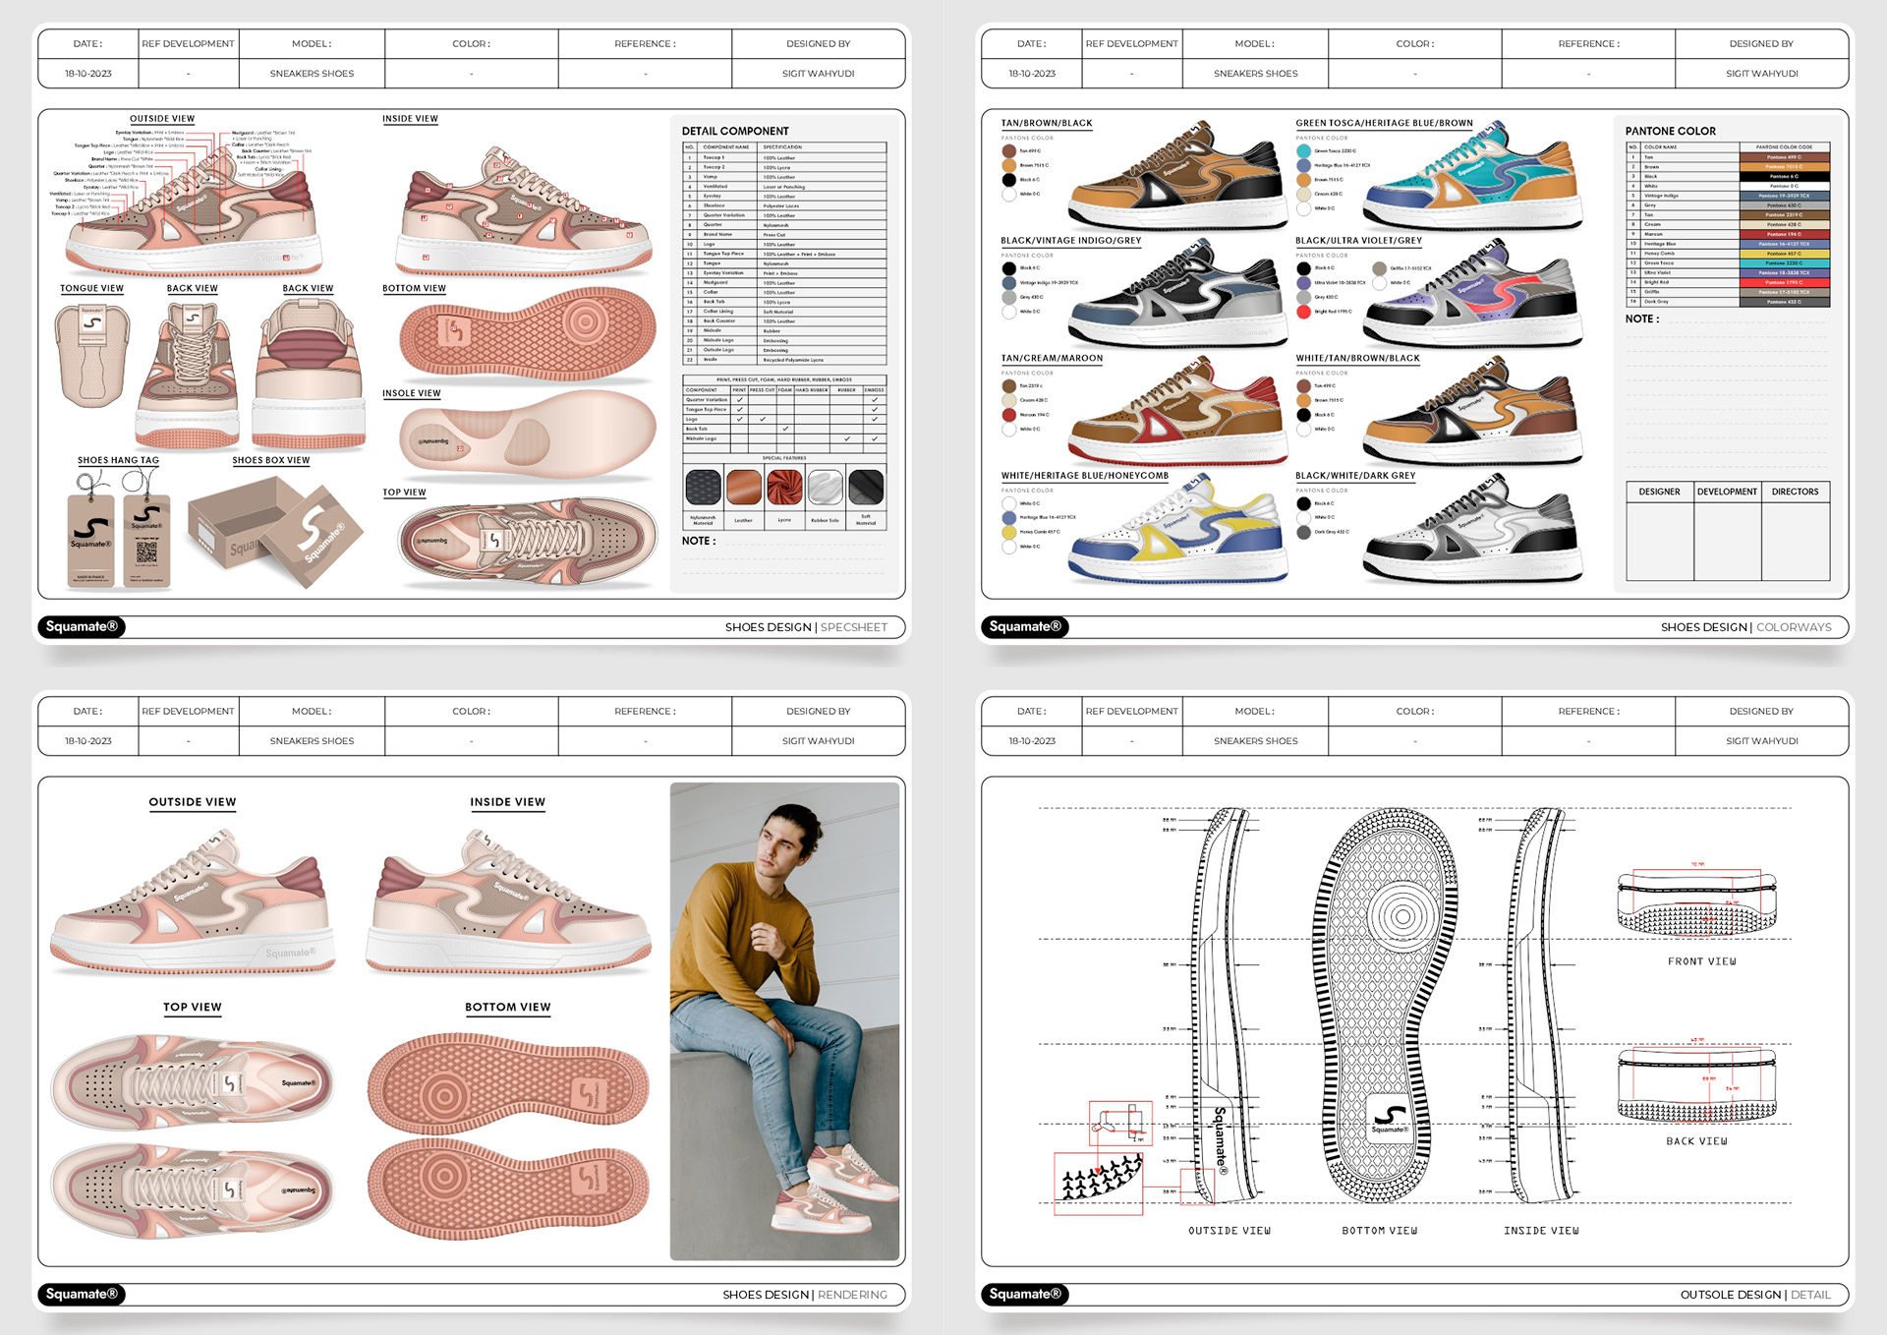Click the Rubber Sole texture swatch
Screen dimensions: 1887x1335
point(826,487)
